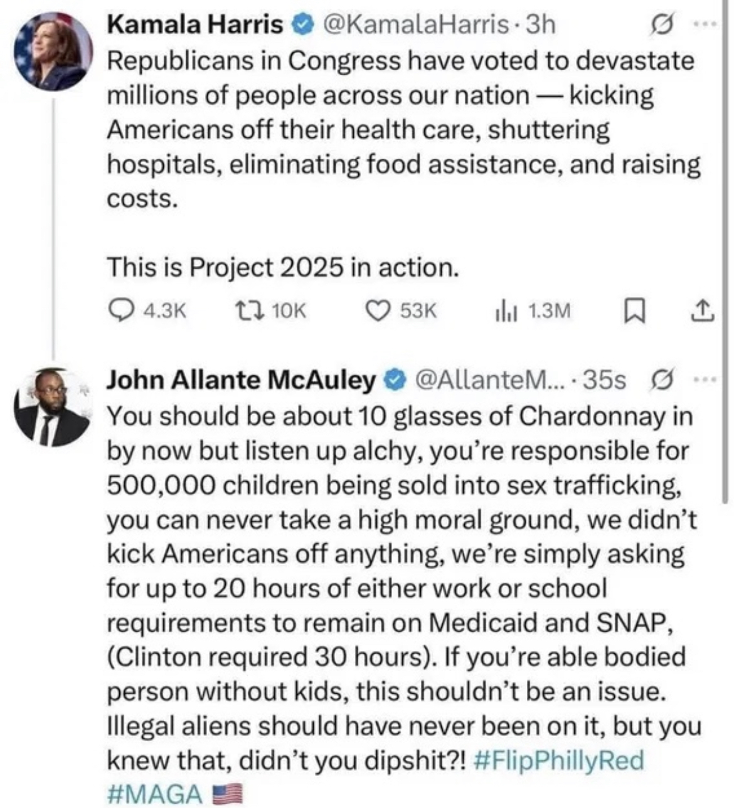Image resolution: width=734 pixels, height=808 pixels.
Task: Reply to the Kamala Harris post
Action: 119,311
